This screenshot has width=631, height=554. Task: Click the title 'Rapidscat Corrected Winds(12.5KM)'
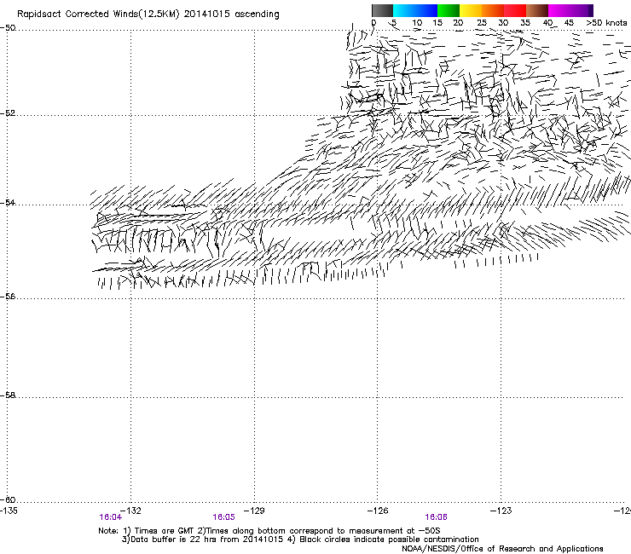tap(98, 14)
